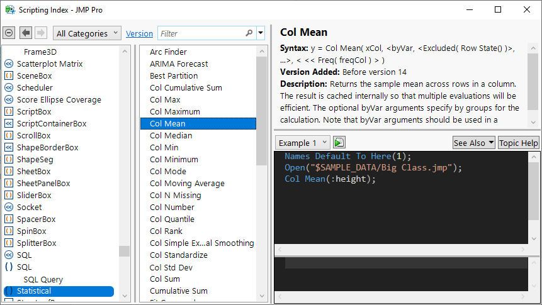Open the filter options arrow dropdown

tap(261, 33)
